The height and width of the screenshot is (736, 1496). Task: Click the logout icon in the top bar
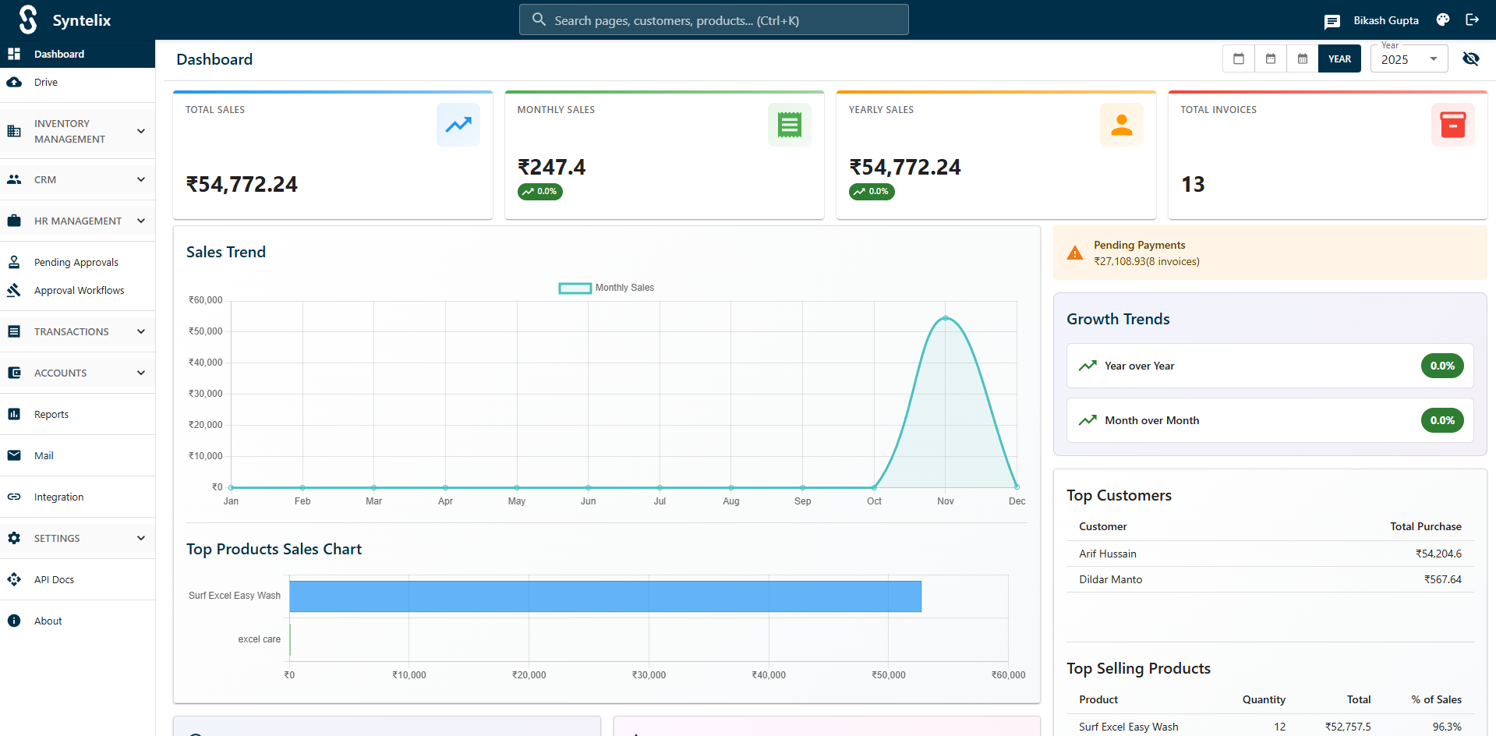pos(1473,19)
